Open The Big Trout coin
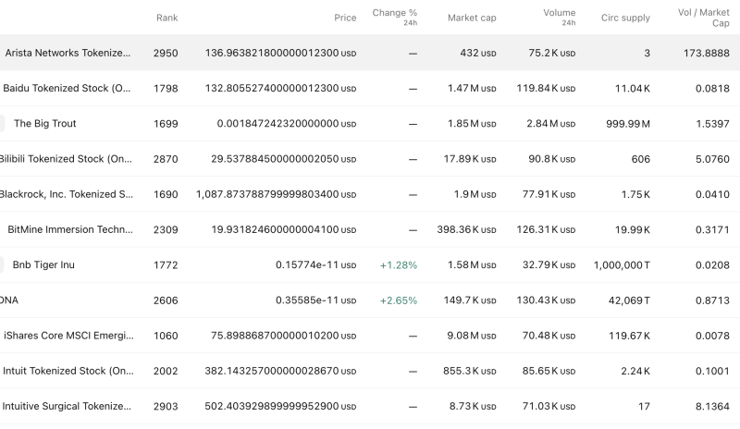Screen dimensions: 740x429 click(44, 124)
